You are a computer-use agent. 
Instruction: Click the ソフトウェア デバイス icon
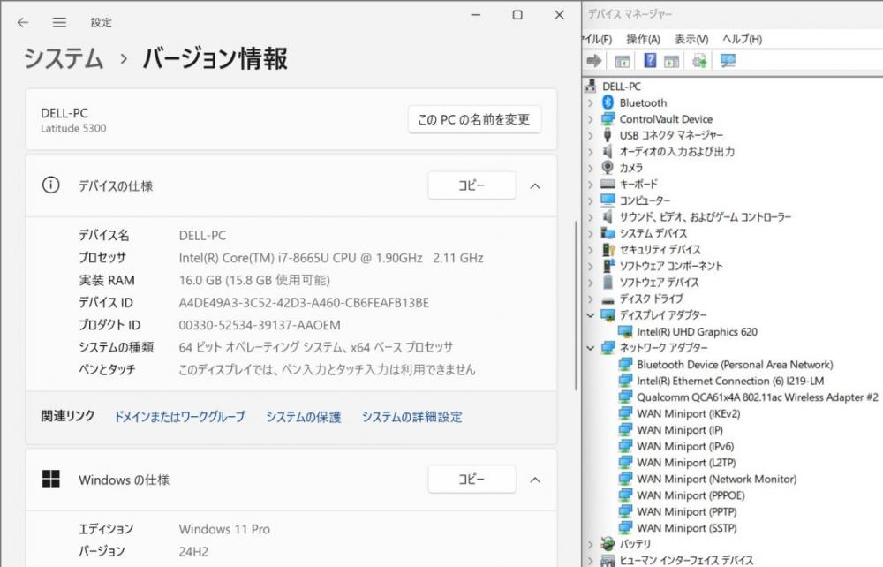click(x=608, y=282)
